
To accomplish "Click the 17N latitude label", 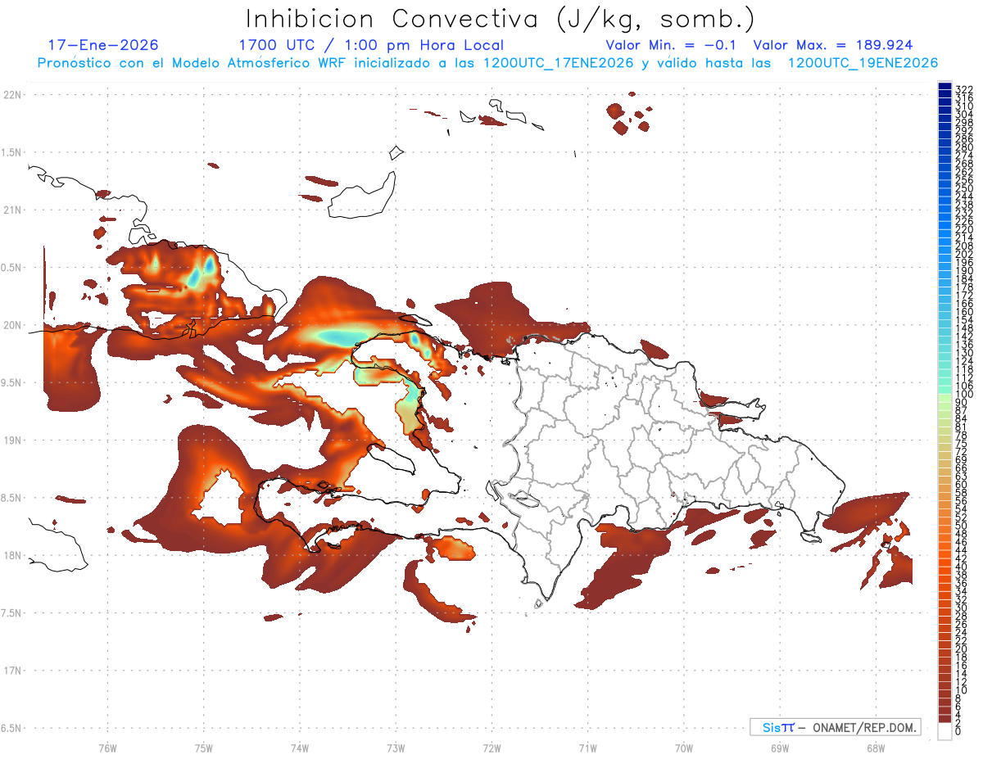I will (14, 671).
